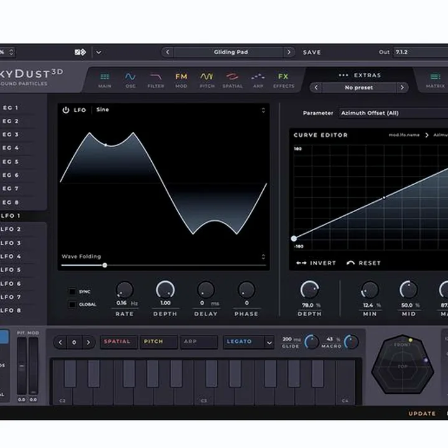Toggle the ARP keyboard mode button
Viewport: 448px width, 448px height.
198,342
